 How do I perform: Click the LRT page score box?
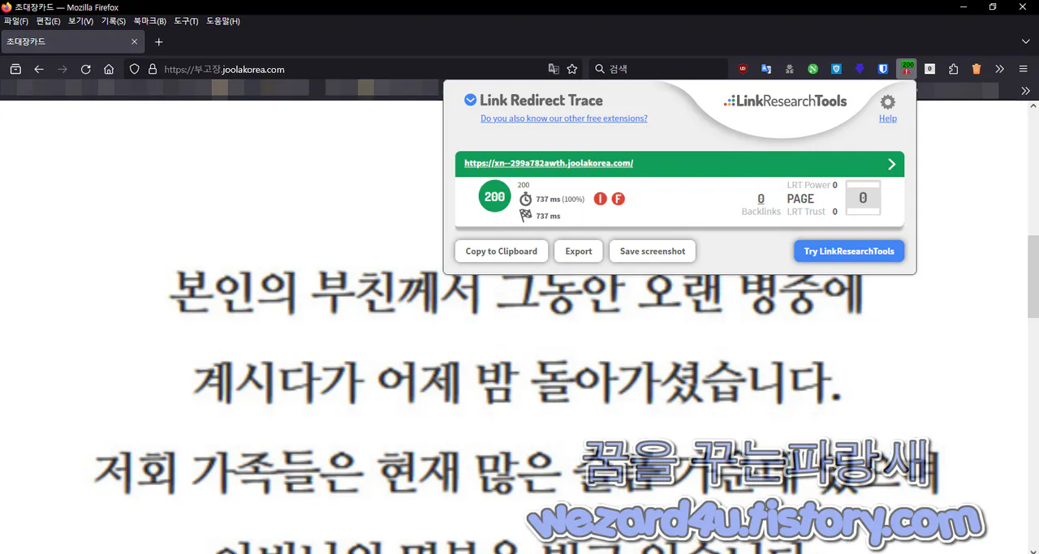tap(863, 198)
